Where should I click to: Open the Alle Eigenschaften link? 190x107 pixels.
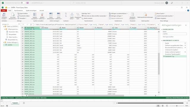click(x=168, y=37)
